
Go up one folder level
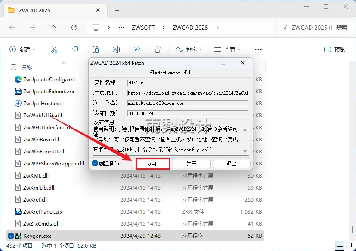coord(53,28)
